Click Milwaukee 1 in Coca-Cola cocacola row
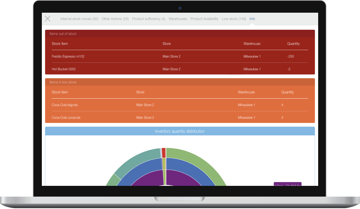Viewport: 360px width, 209px height. click(x=246, y=118)
